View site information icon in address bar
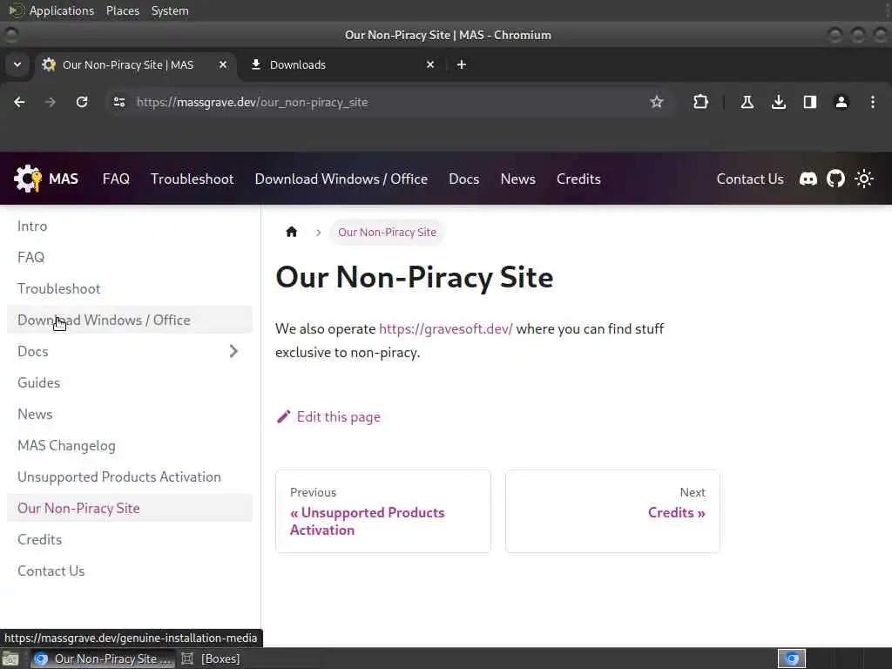The width and height of the screenshot is (892, 669). [x=118, y=103]
